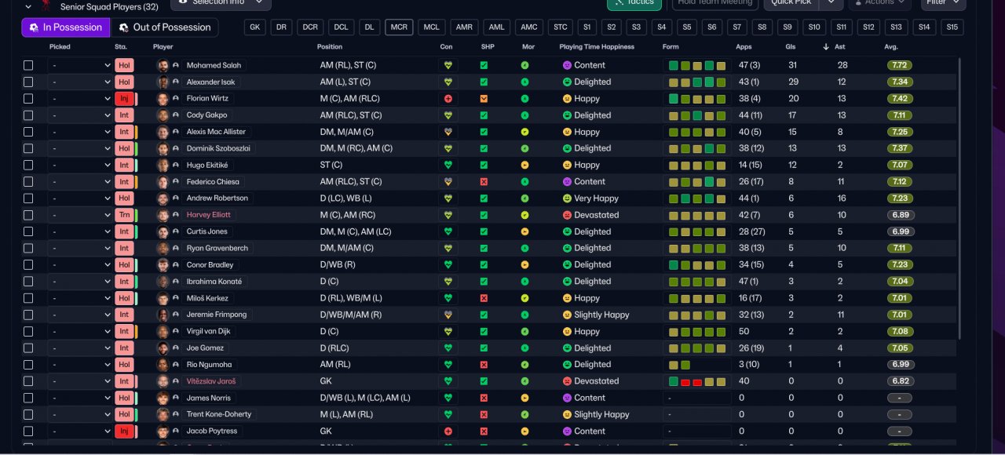Select the S1 substitute slot

click(587, 27)
